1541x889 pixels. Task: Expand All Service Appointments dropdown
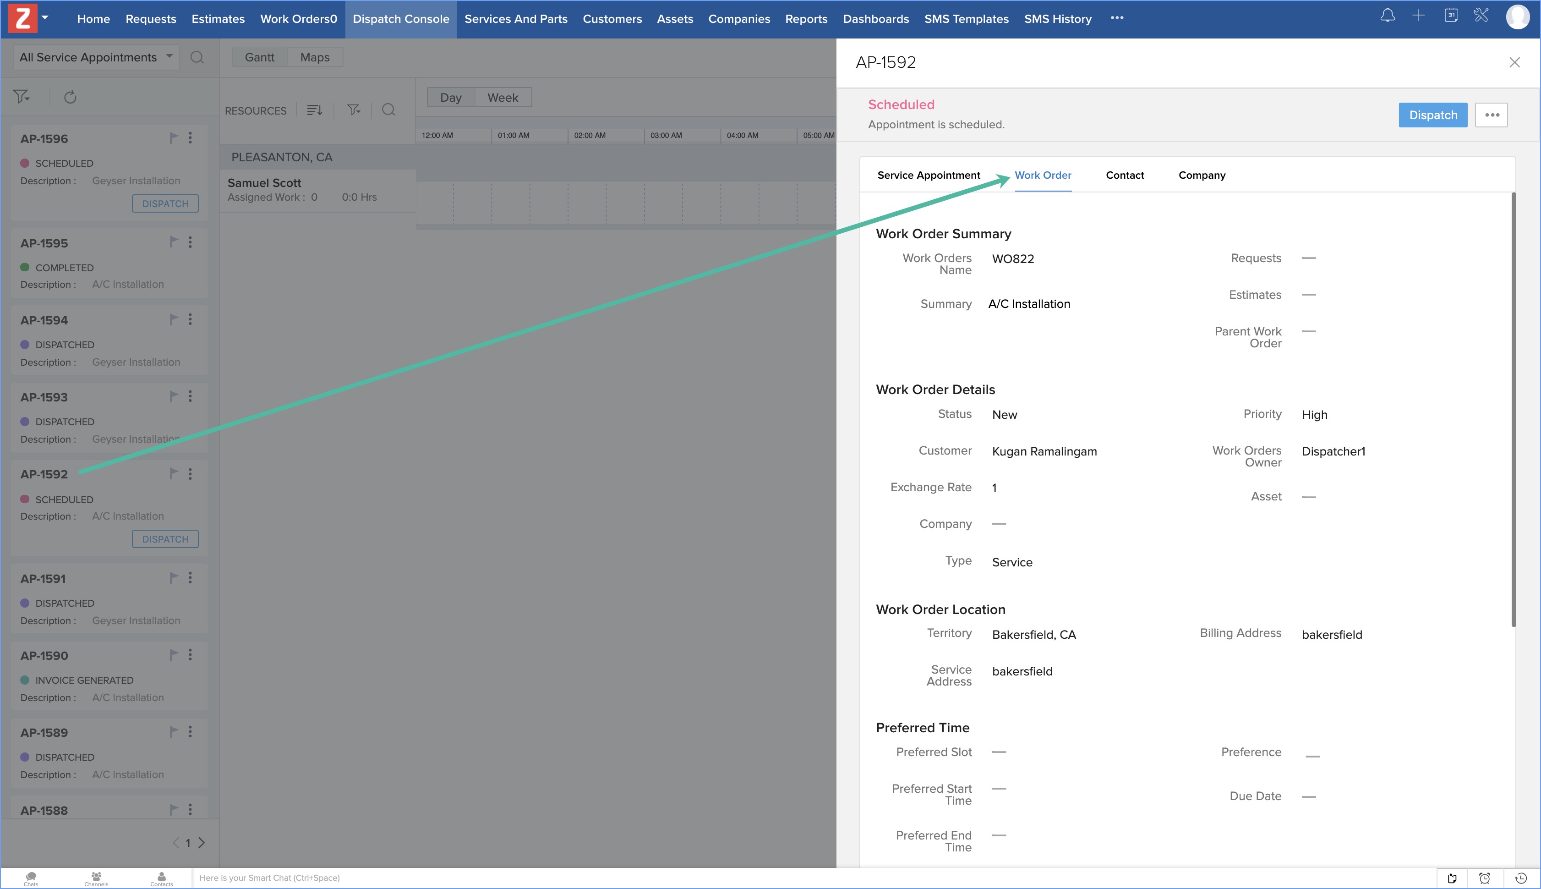(x=95, y=57)
